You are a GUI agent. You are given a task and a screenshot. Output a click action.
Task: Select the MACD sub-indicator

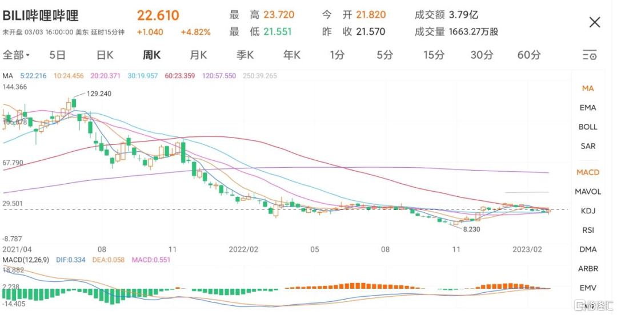588,172
